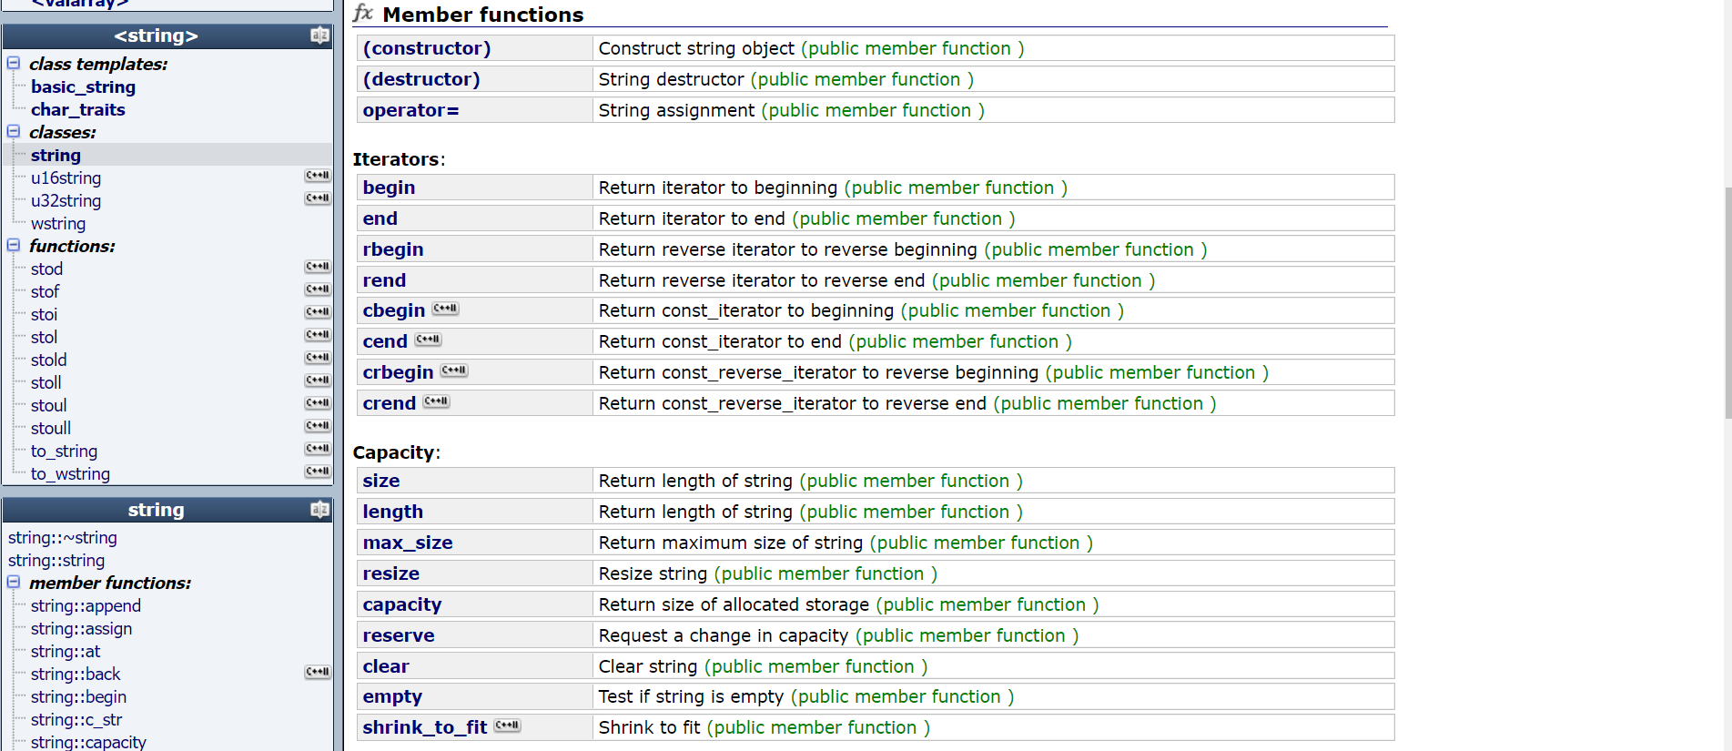Click C++11 badge beside stol
The width and height of the screenshot is (1732, 751).
(318, 334)
